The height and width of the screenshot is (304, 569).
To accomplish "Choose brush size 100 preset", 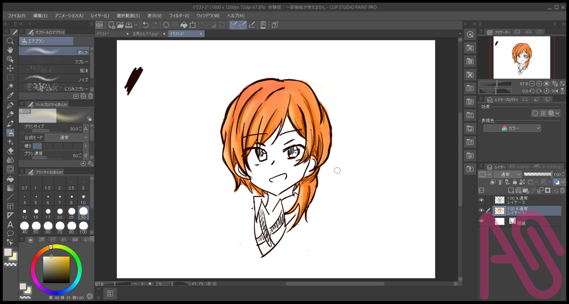I will [x=83, y=227].
